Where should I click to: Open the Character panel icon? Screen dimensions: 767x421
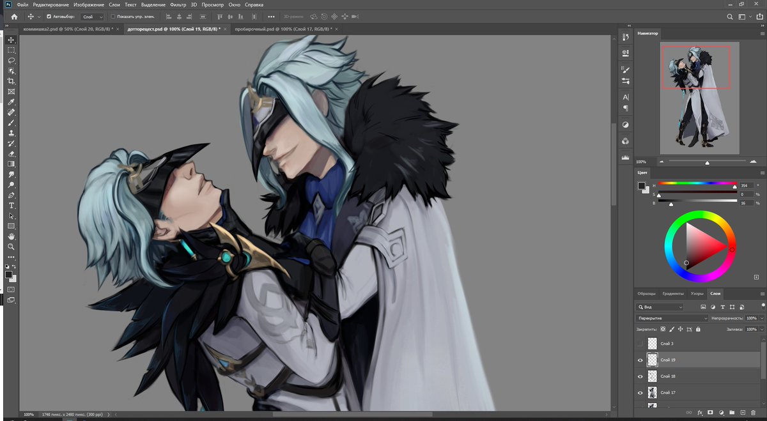tap(625, 97)
